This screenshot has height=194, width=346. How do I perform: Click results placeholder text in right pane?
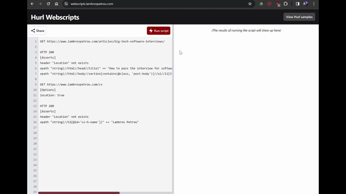click(x=246, y=30)
